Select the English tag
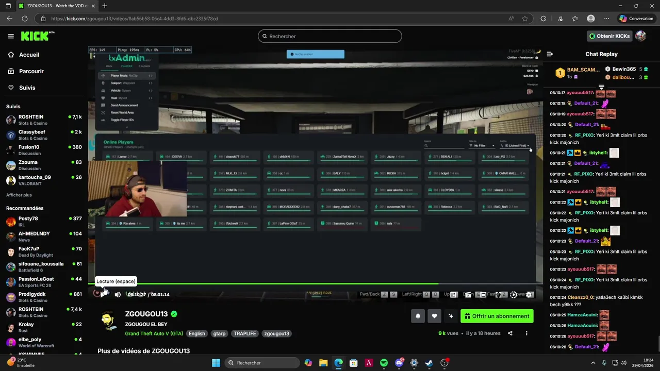 pos(196,333)
